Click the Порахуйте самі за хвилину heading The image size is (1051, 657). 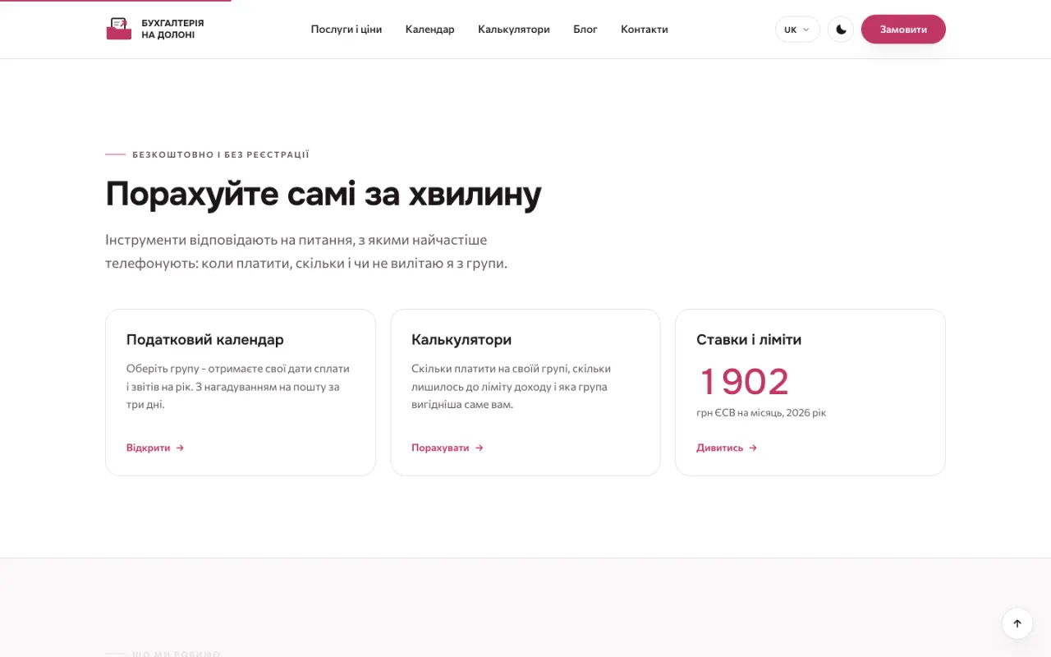coord(324,195)
